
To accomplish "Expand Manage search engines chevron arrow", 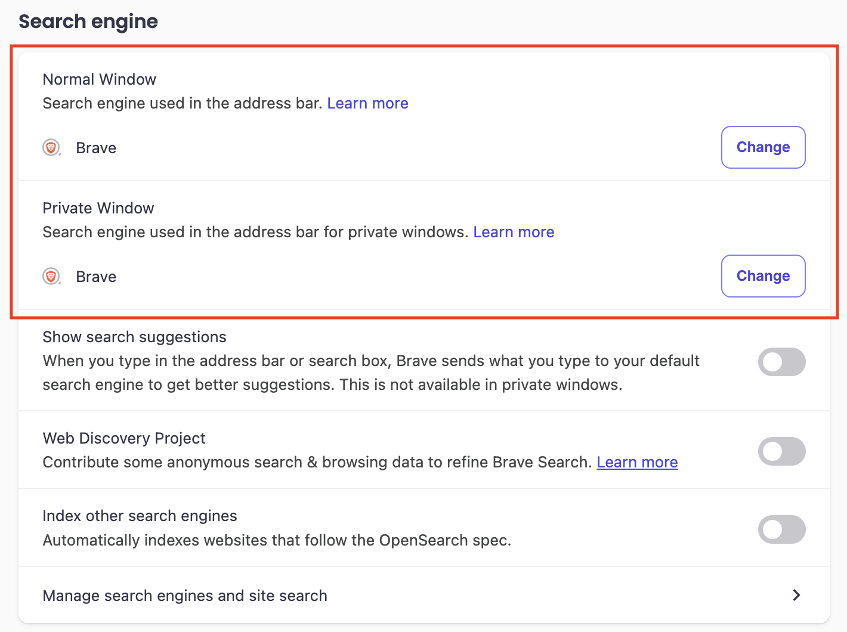I will [796, 595].
